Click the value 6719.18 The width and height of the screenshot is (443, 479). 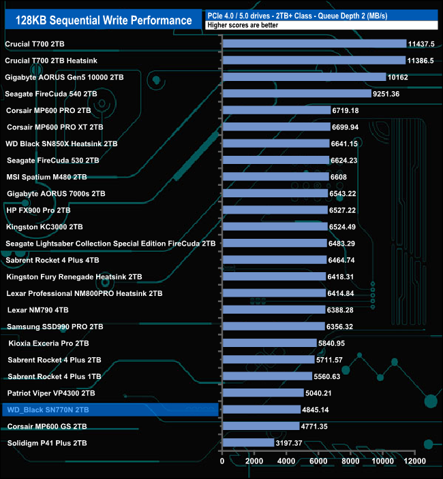point(346,111)
